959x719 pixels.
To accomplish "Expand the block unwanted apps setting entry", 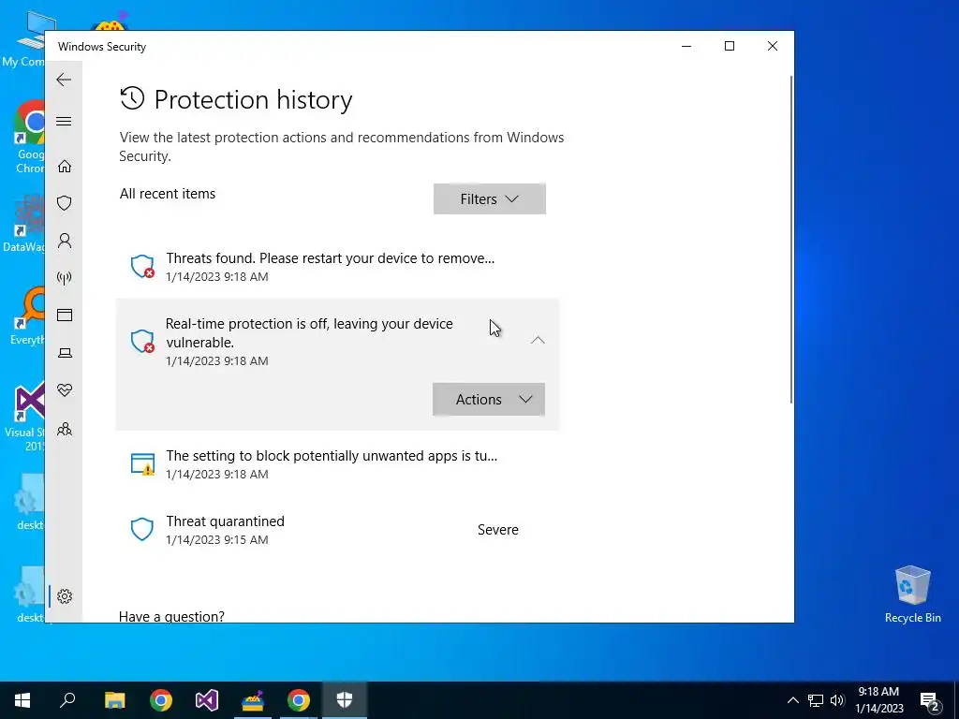I will (337, 464).
